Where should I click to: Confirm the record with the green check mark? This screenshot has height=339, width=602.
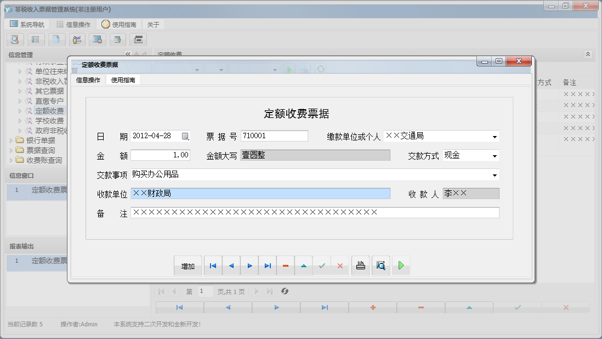(x=322, y=265)
